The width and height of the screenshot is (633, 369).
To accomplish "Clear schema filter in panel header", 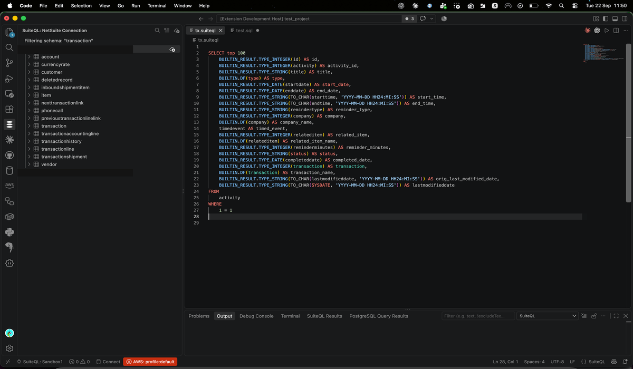I will [x=167, y=31].
